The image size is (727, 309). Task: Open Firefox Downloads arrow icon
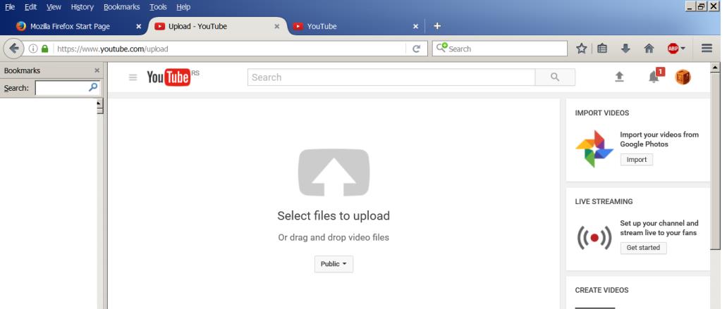tap(625, 49)
